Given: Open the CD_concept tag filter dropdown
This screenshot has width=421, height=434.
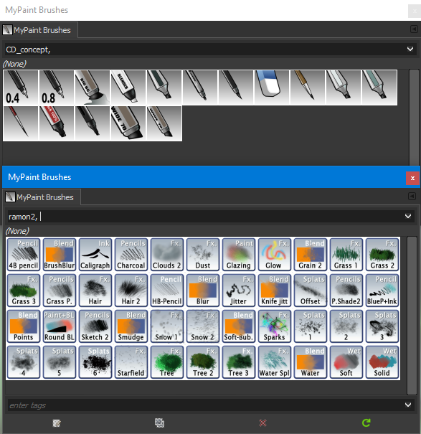Looking at the screenshot, I should coord(410,49).
